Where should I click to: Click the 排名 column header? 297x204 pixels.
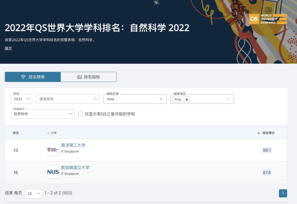(16, 133)
